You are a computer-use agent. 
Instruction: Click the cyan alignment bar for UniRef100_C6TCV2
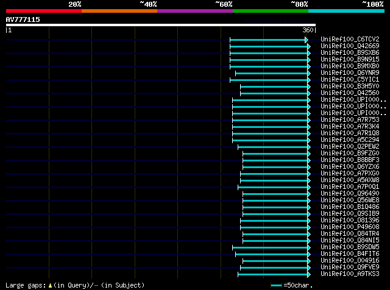(x=268, y=40)
